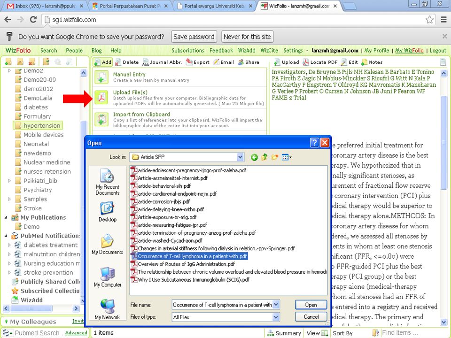Switch to Portal Perpustakaan Pusat tab

tap(130, 6)
